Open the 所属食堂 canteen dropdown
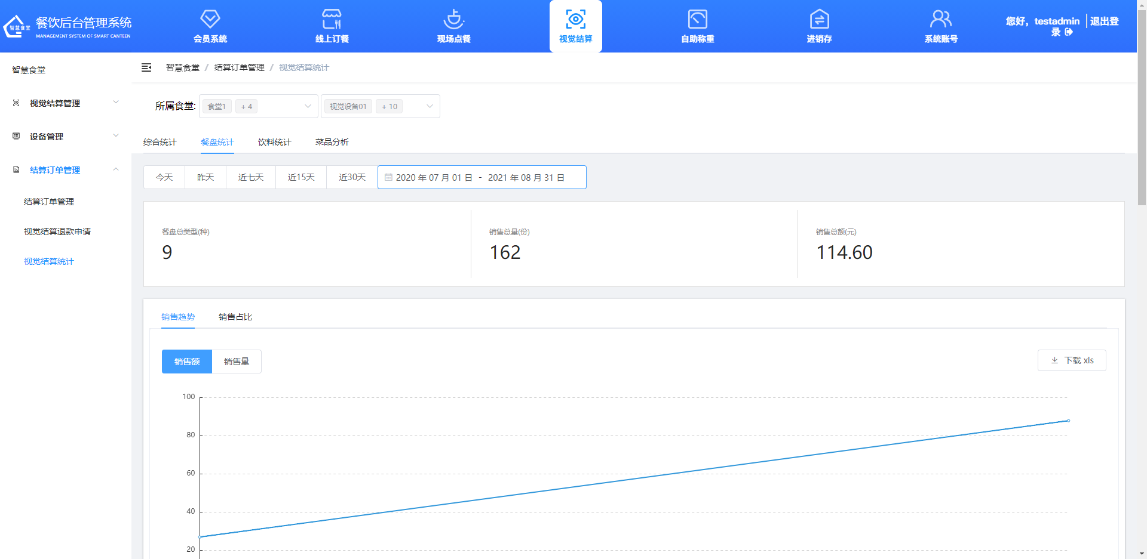The width and height of the screenshot is (1147, 559). 258,106
